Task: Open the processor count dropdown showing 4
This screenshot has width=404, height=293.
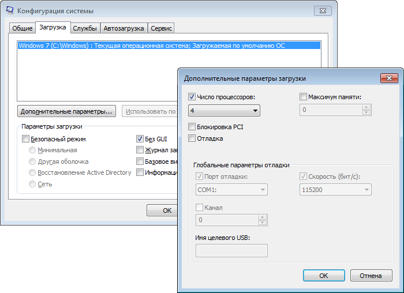Action: coord(224,111)
